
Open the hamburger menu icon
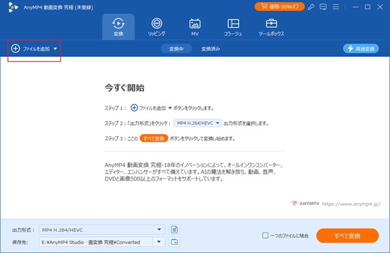click(x=336, y=7)
